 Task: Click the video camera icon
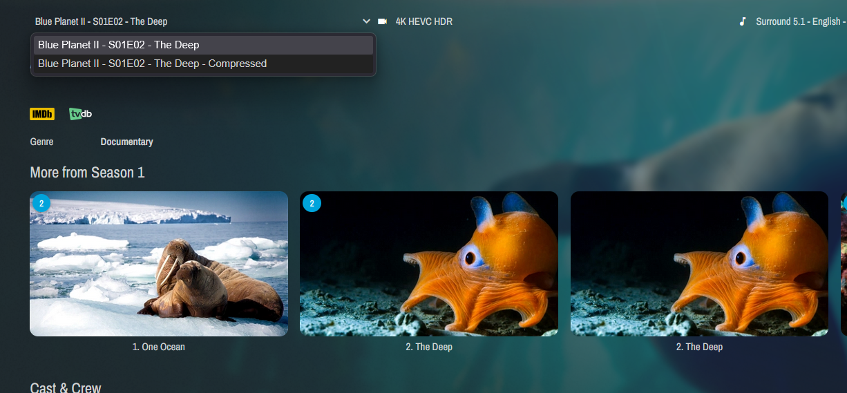point(383,21)
